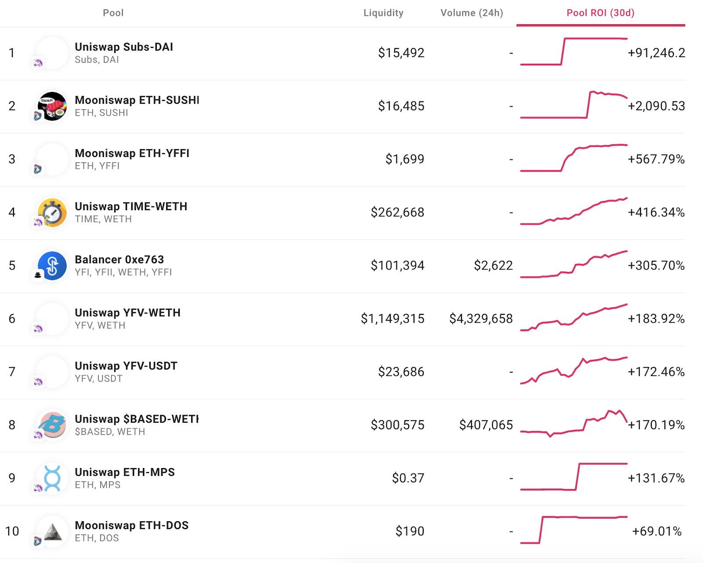Viewport: 703px width, 563px height.
Task: Click the SUSHI token icon for Mooniswap ETH-SUSHI
Action: click(53, 106)
